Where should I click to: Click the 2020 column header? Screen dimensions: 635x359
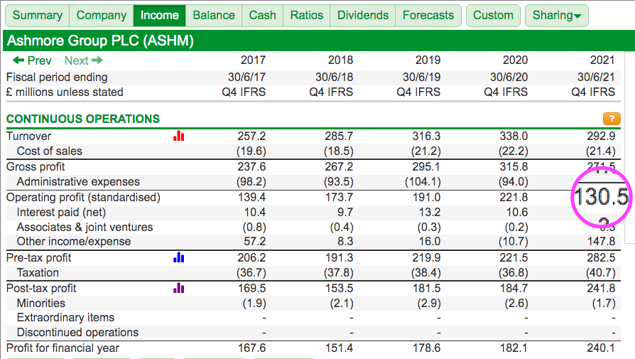pyautogui.click(x=515, y=60)
